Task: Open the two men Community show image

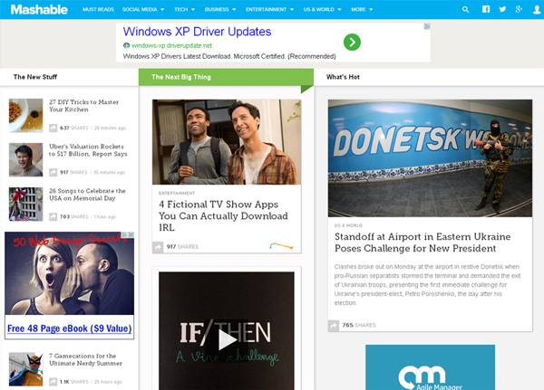Action: coord(227,142)
